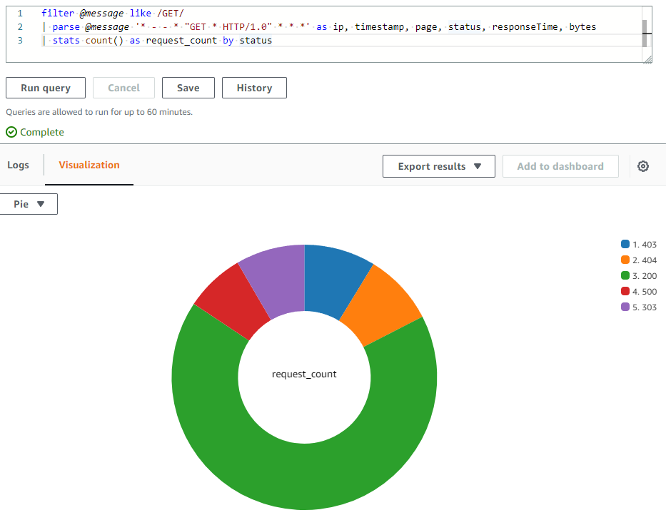This screenshot has height=515, width=666.
Task: Click legend label '3. 200'
Action: click(645, 276)
